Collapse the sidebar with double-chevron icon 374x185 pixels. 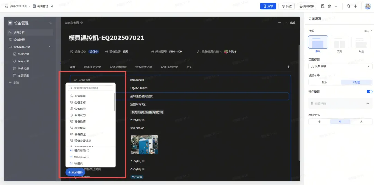[50, 23]
